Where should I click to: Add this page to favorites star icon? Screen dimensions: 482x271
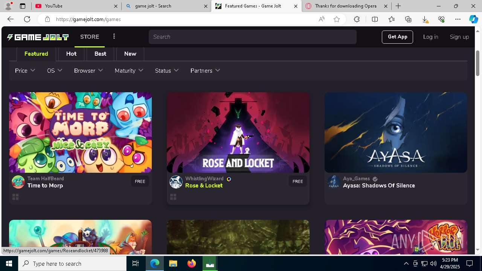pos(337,19)
